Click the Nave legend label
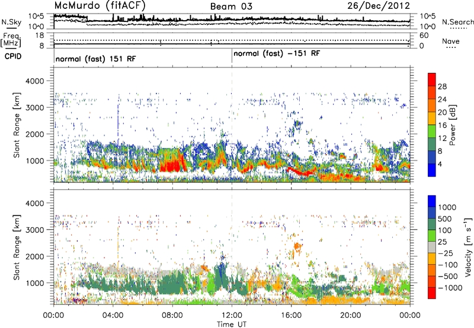Image resolution: width=474 pixels, height=328 pixels. [x=451, y=41]
